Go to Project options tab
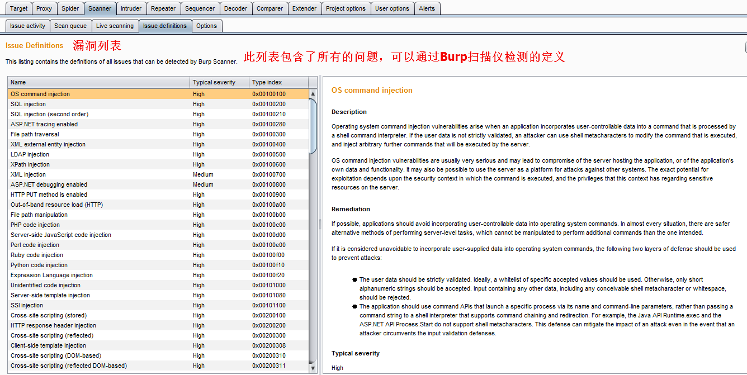 [x=346, y=8]
